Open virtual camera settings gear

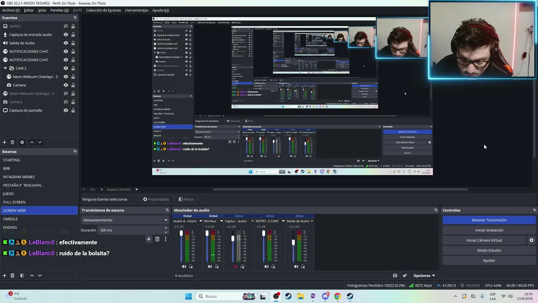click(x=531, y=240)
